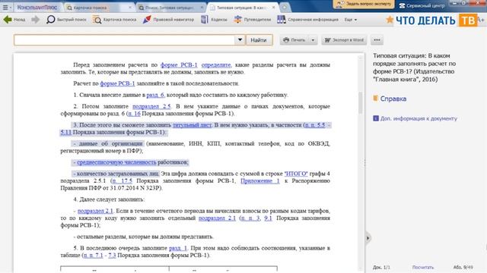
Task: Follow the п. 17.5 link
Action: tap(122, 180)
